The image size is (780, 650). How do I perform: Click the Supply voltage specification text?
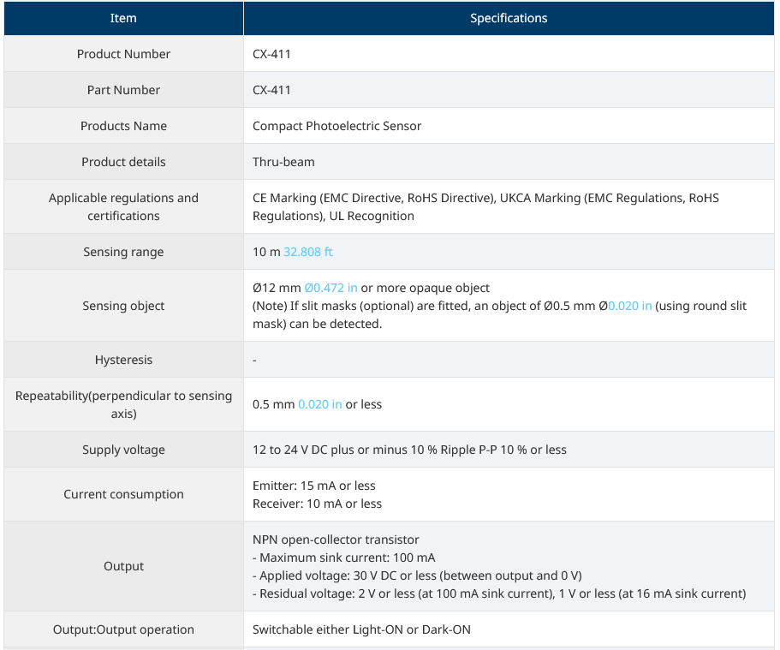tap(409, 450)
